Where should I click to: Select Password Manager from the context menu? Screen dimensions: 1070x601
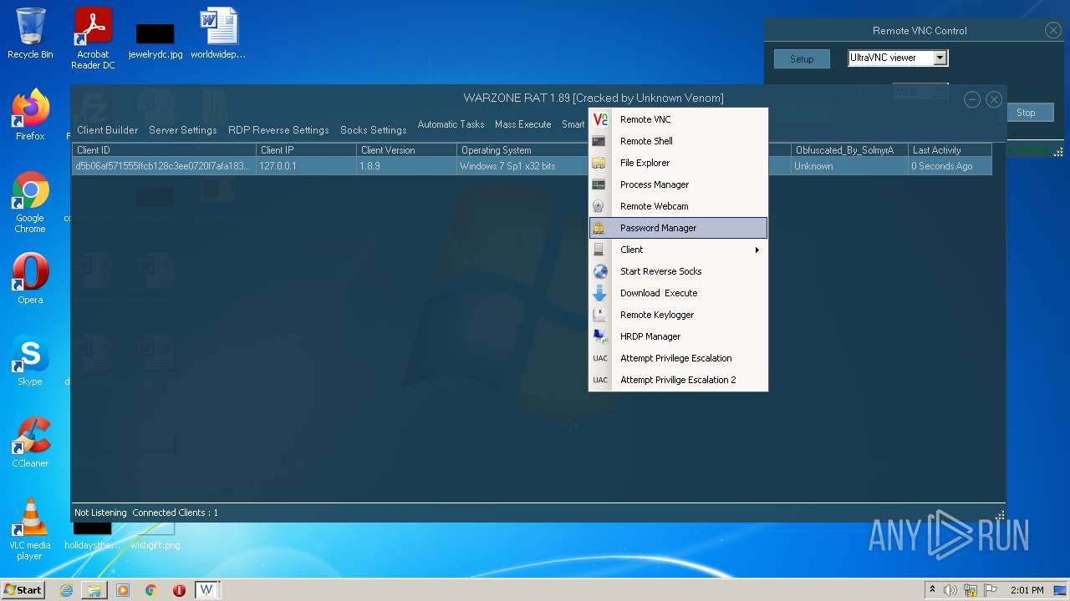(x=678, y=228)
